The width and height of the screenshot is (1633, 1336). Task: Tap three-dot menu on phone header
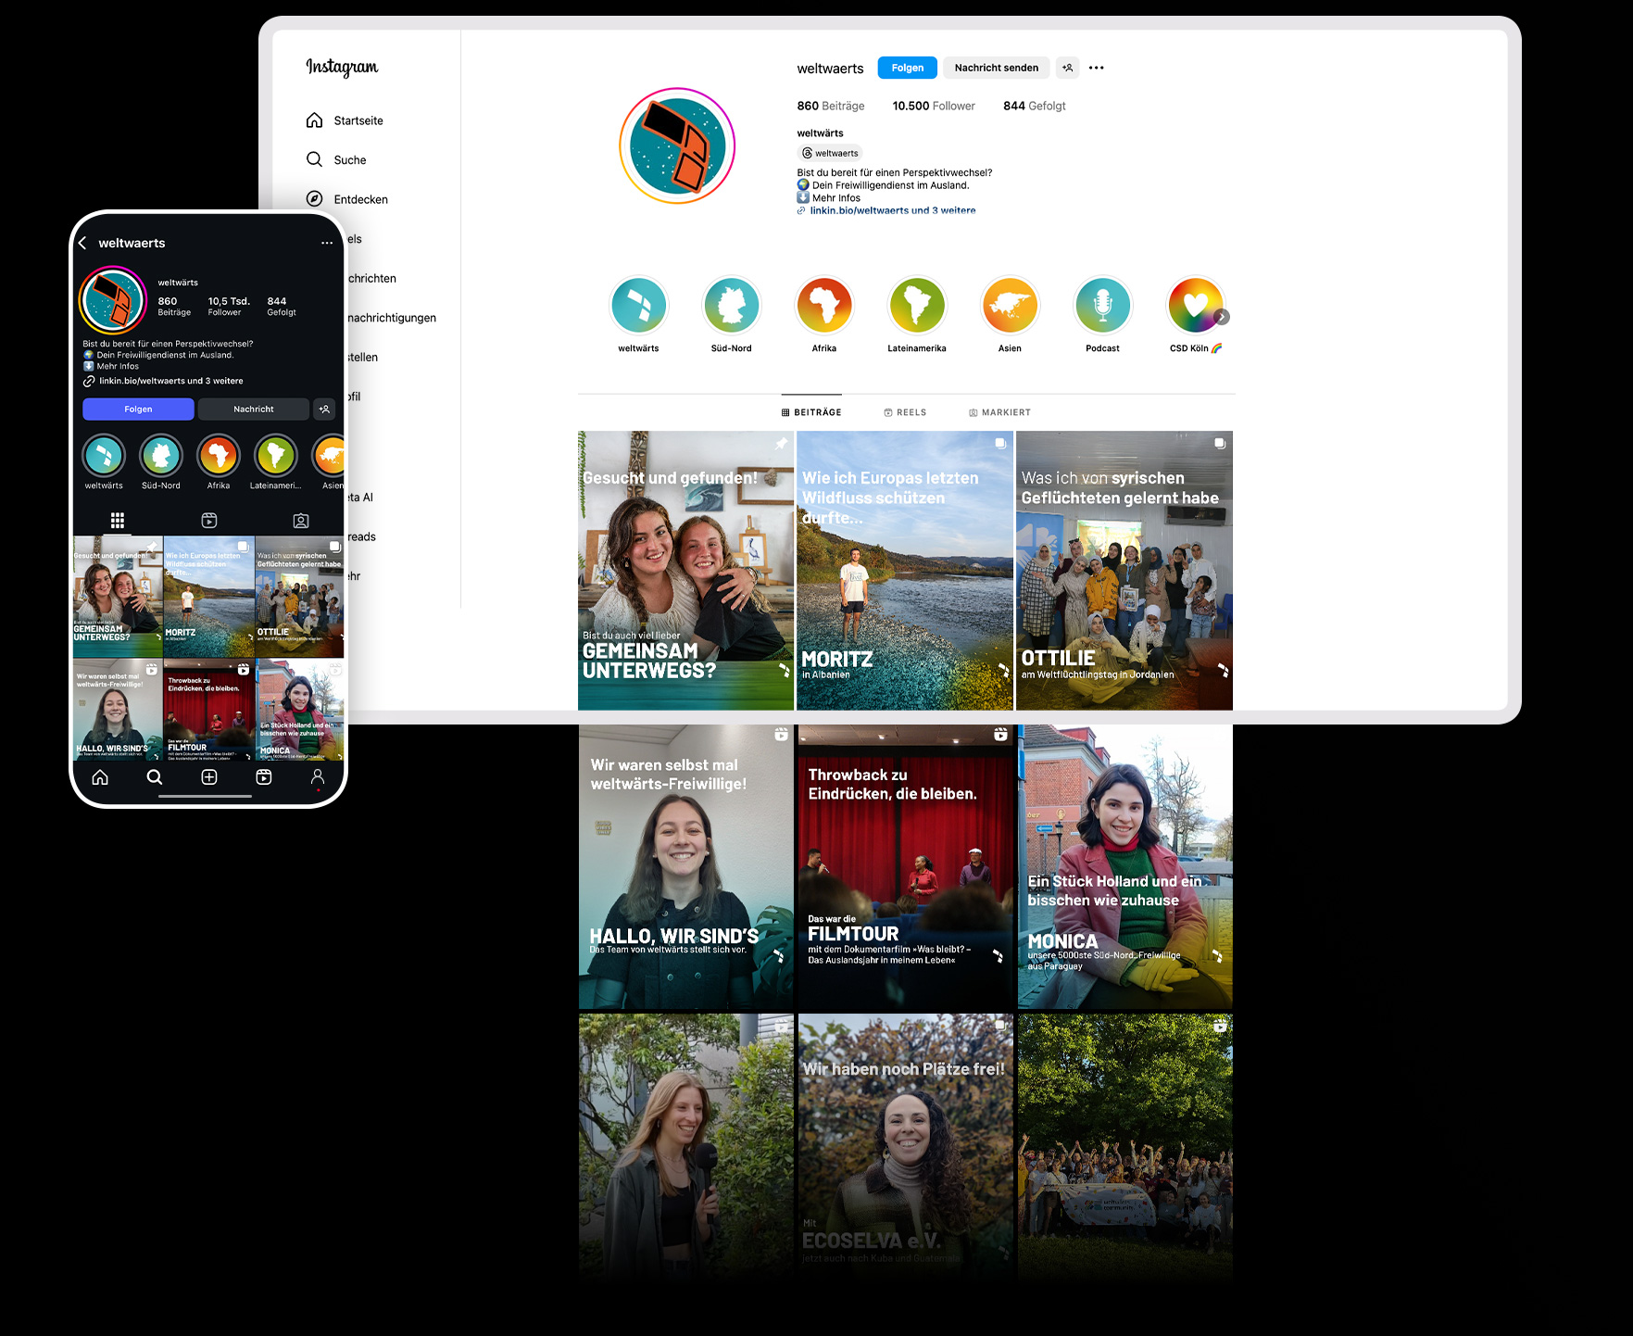click(327, 243)
